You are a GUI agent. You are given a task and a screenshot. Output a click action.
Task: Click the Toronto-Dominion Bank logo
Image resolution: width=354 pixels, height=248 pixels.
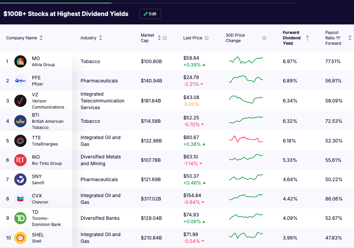pyautogui.click(x=20, y=218)
